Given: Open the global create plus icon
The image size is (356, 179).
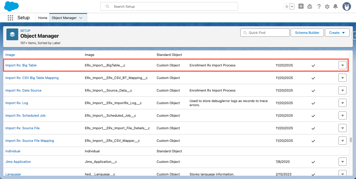Looking at the screenshot, I should click(x=301, y=6).
